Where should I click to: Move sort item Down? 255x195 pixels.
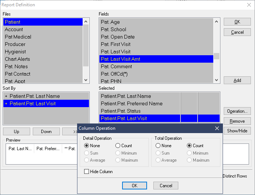point(46,132)
